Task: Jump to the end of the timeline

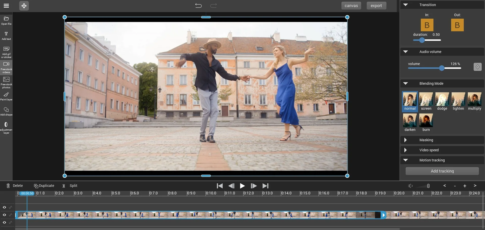Action: click(265, 186)
